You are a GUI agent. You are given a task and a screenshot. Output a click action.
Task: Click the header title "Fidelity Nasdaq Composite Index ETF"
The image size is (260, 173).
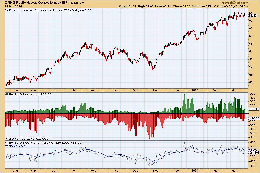[x=41, y=3]
